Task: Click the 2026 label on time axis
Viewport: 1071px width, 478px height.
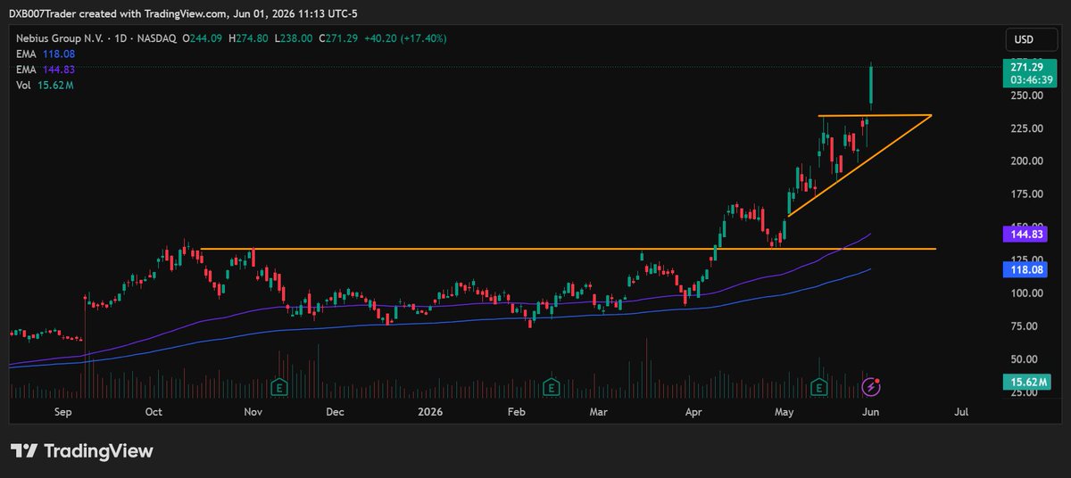Action: tap(430, 413)
